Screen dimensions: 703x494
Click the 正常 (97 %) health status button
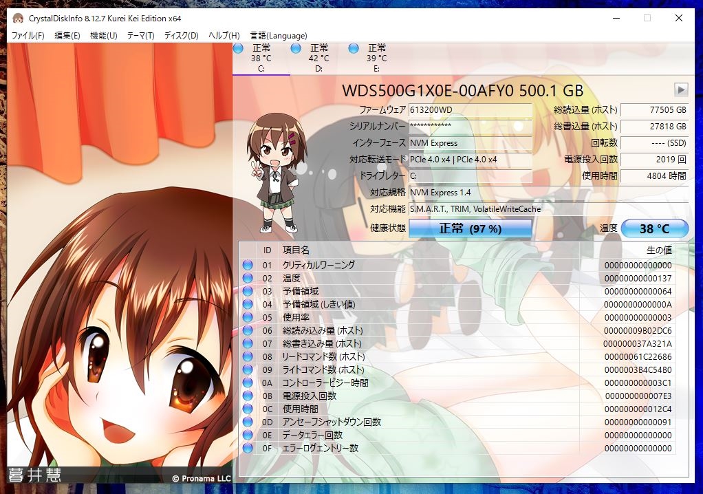click(x=471, y=228)
